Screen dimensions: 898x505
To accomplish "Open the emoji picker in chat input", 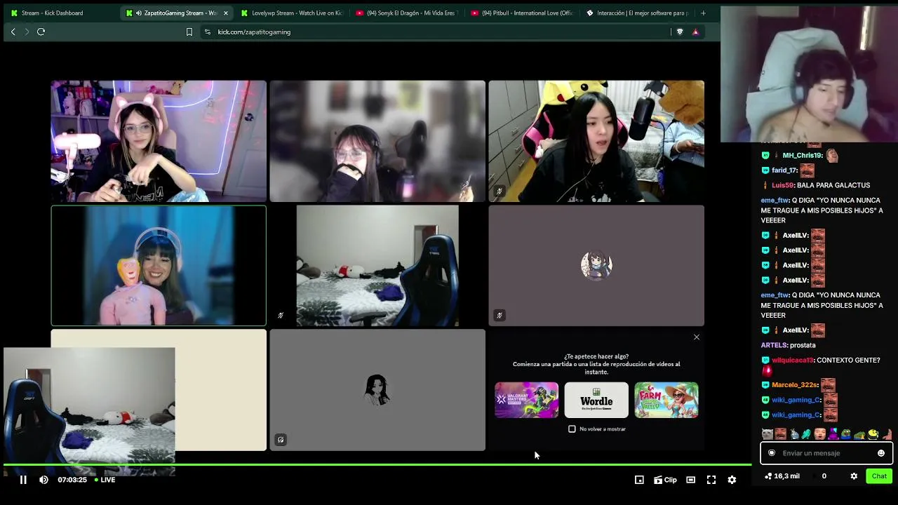I will [881, 453].
